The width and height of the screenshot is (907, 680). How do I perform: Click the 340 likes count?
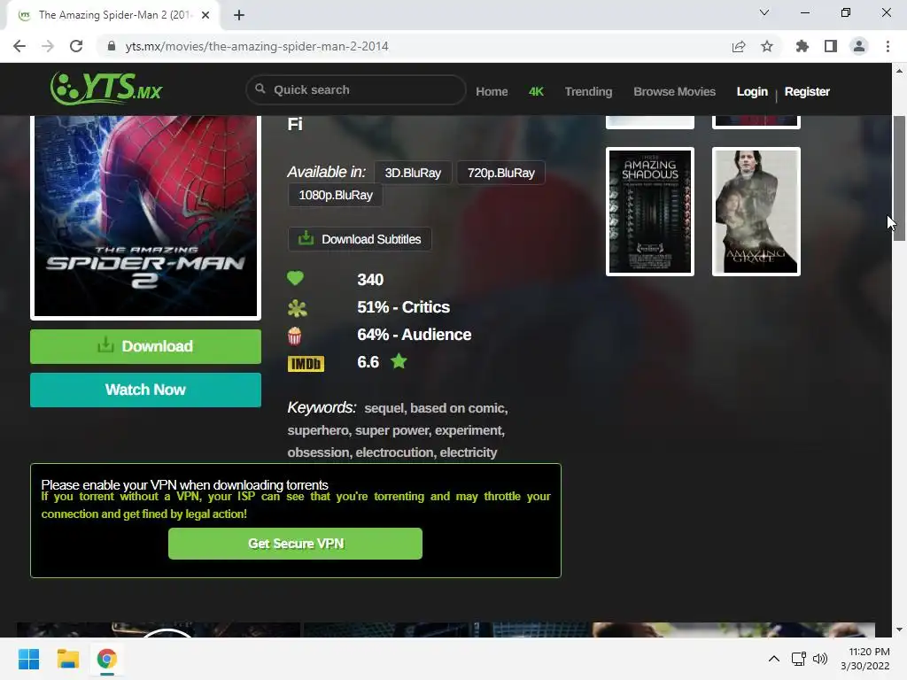tap(370, 280)
